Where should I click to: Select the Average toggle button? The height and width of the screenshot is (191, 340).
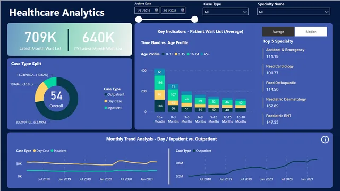click(278, 32)
